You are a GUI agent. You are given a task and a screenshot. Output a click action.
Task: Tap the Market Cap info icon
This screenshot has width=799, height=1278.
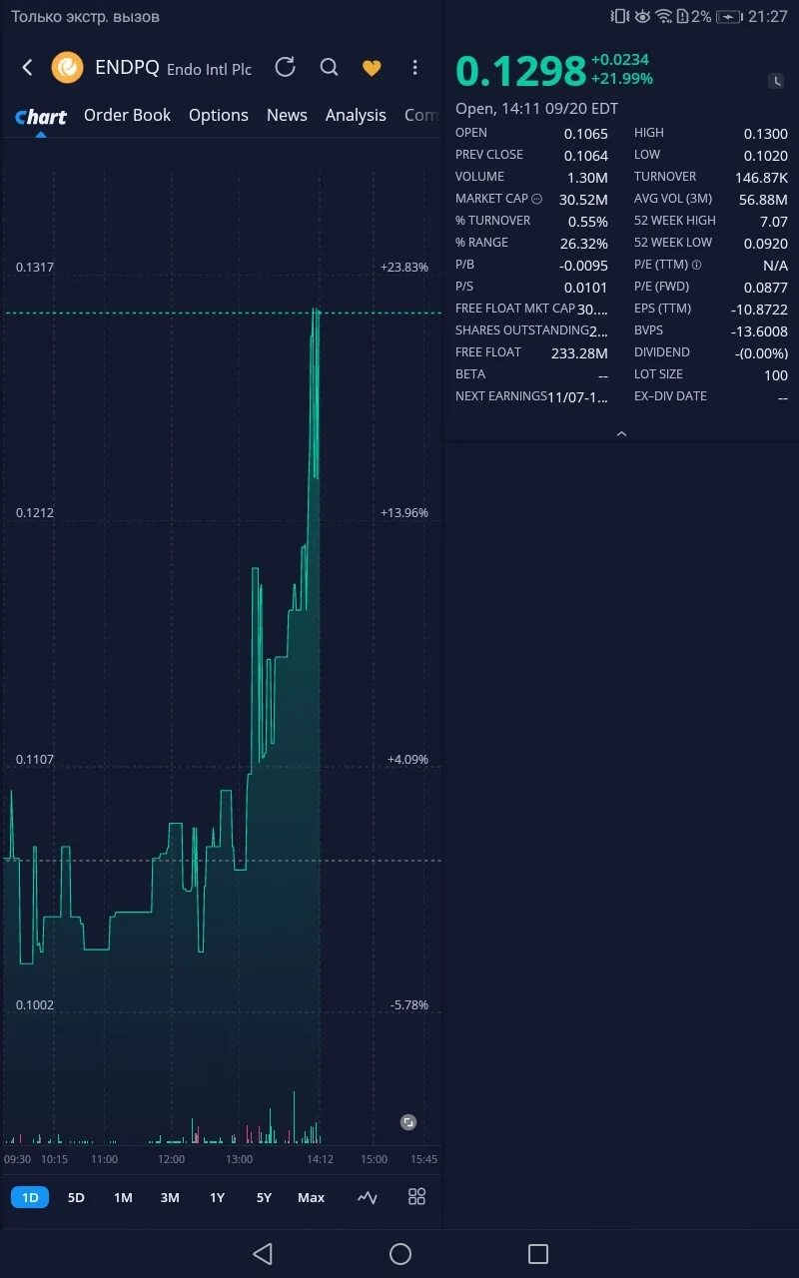tap(537, 199)
